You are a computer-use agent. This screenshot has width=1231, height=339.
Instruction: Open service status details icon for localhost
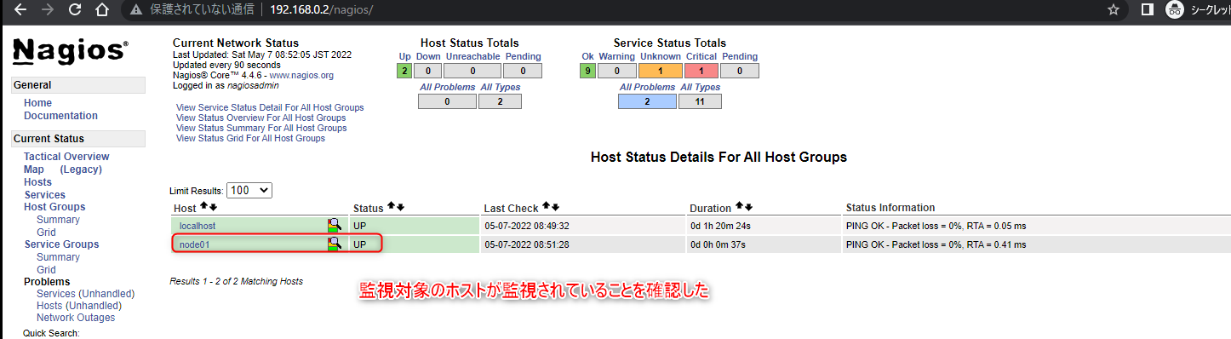pos(335,226)
